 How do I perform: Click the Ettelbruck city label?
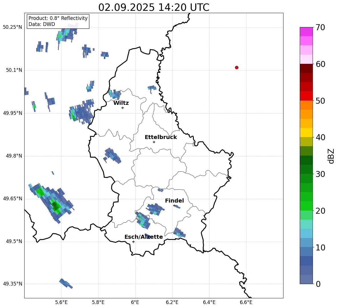coord(161,137)
